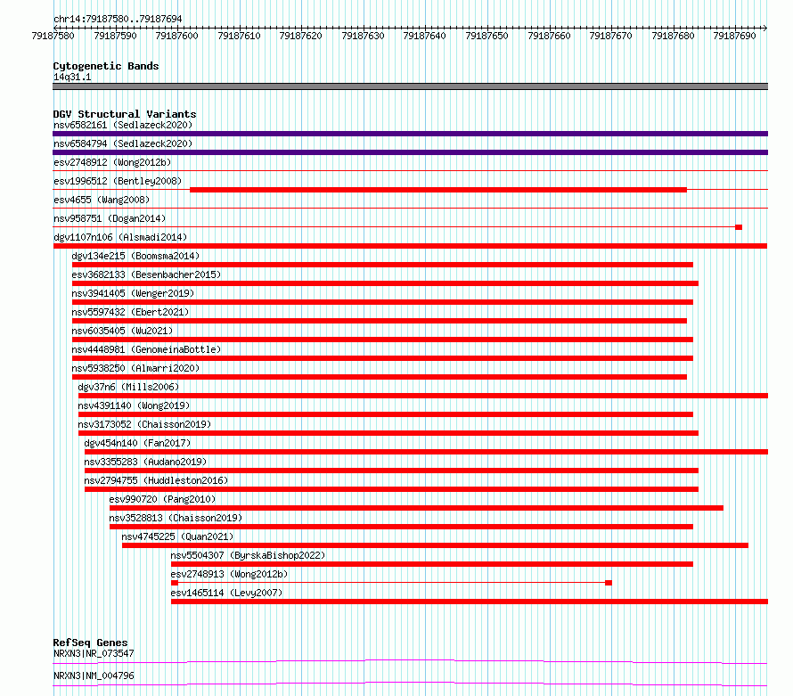Click the magenta NRXN3|NR_073547 gene line
The image size is (793, 696).
pos(410,661)
